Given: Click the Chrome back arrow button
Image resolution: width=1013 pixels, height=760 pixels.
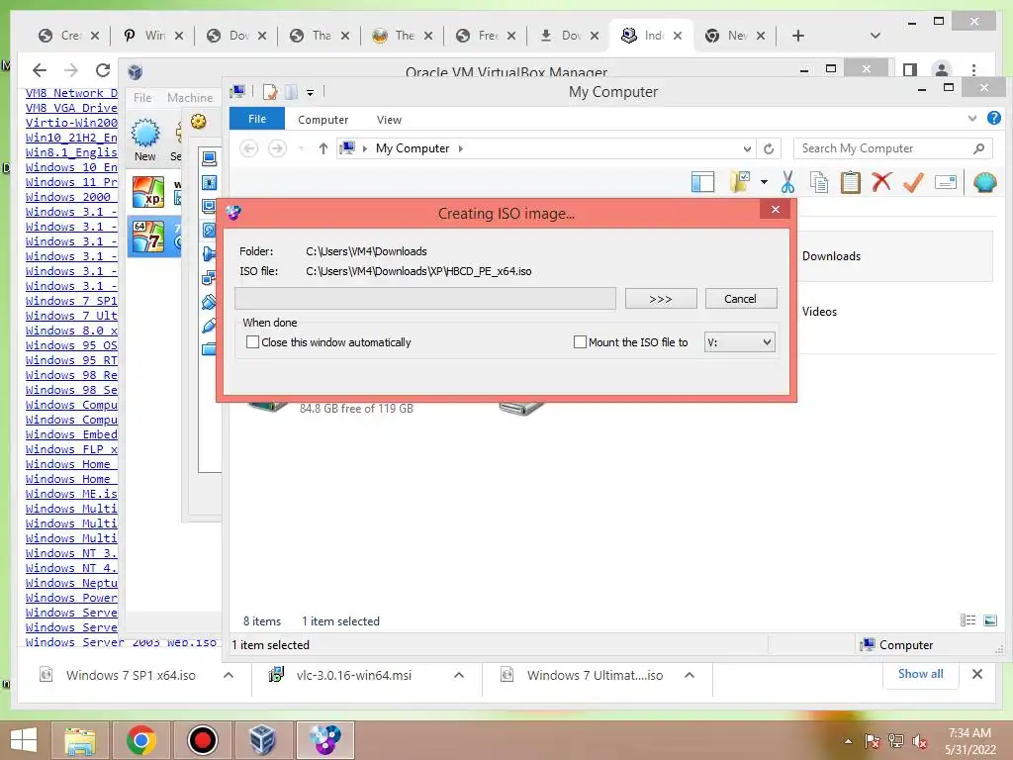Looking at the screenshot, I should [40, 70].
